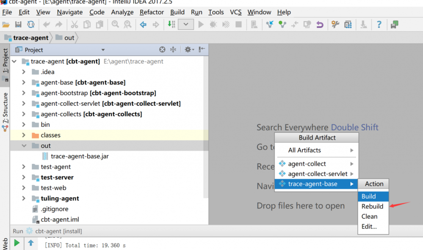Click the Run play icon in toolbar
The width and height of the screenshot is (423, 250).
pyautogui.click(x=201, y=25)
